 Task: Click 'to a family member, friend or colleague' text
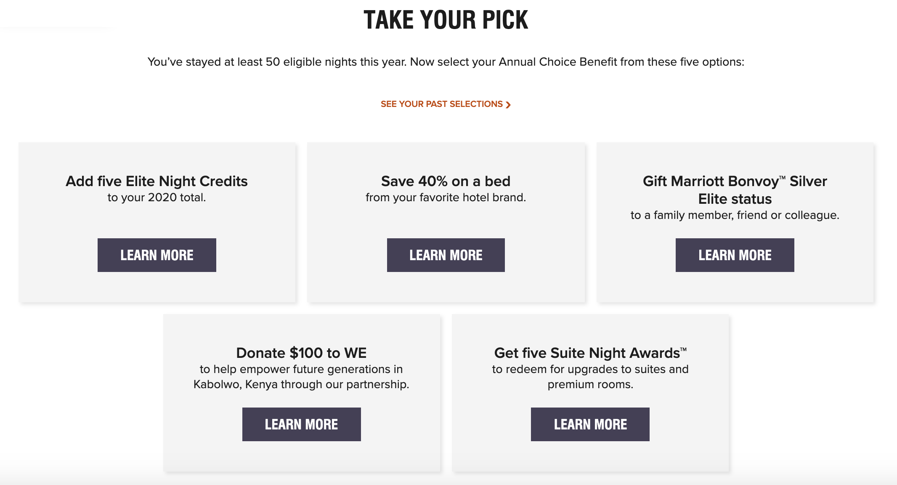[735, 215]
